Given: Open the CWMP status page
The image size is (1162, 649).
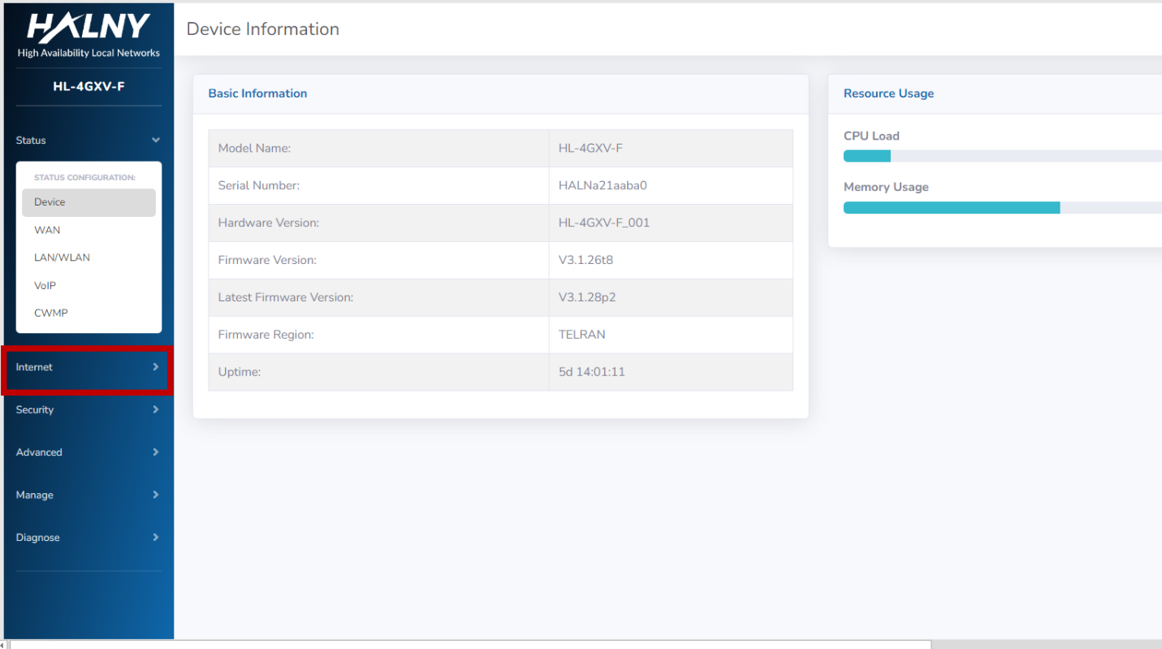Looking at the screenshot, I should click(89, 313).
